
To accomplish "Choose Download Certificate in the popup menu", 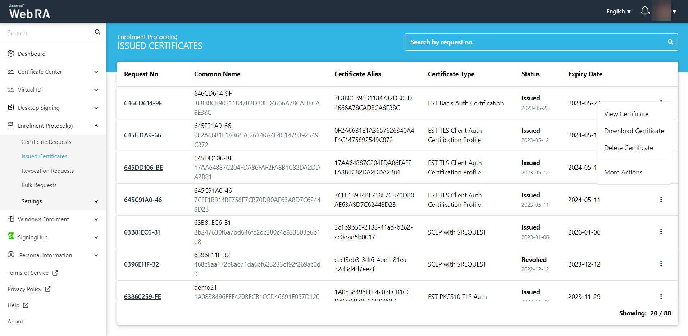I will pyautogui.click(x=634, y=131).
